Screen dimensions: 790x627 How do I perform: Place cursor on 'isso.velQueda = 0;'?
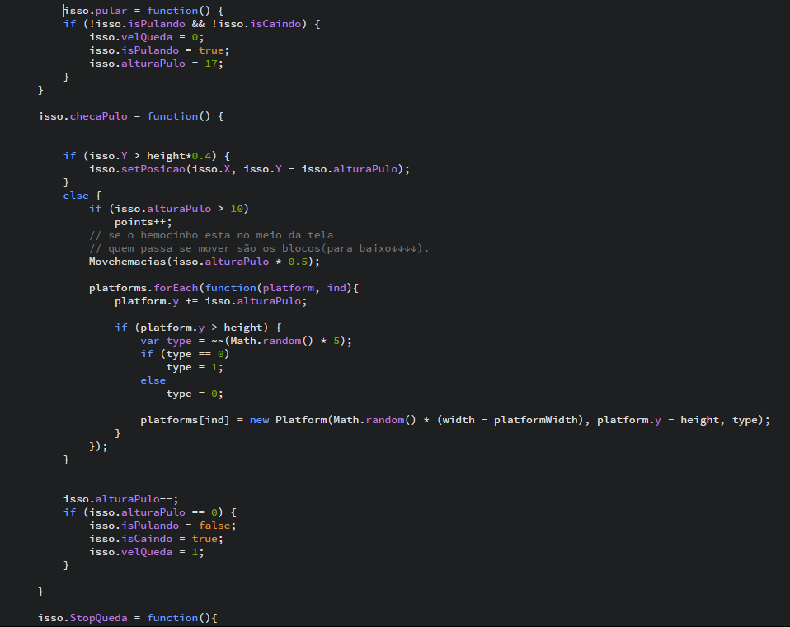pos(147,37)
